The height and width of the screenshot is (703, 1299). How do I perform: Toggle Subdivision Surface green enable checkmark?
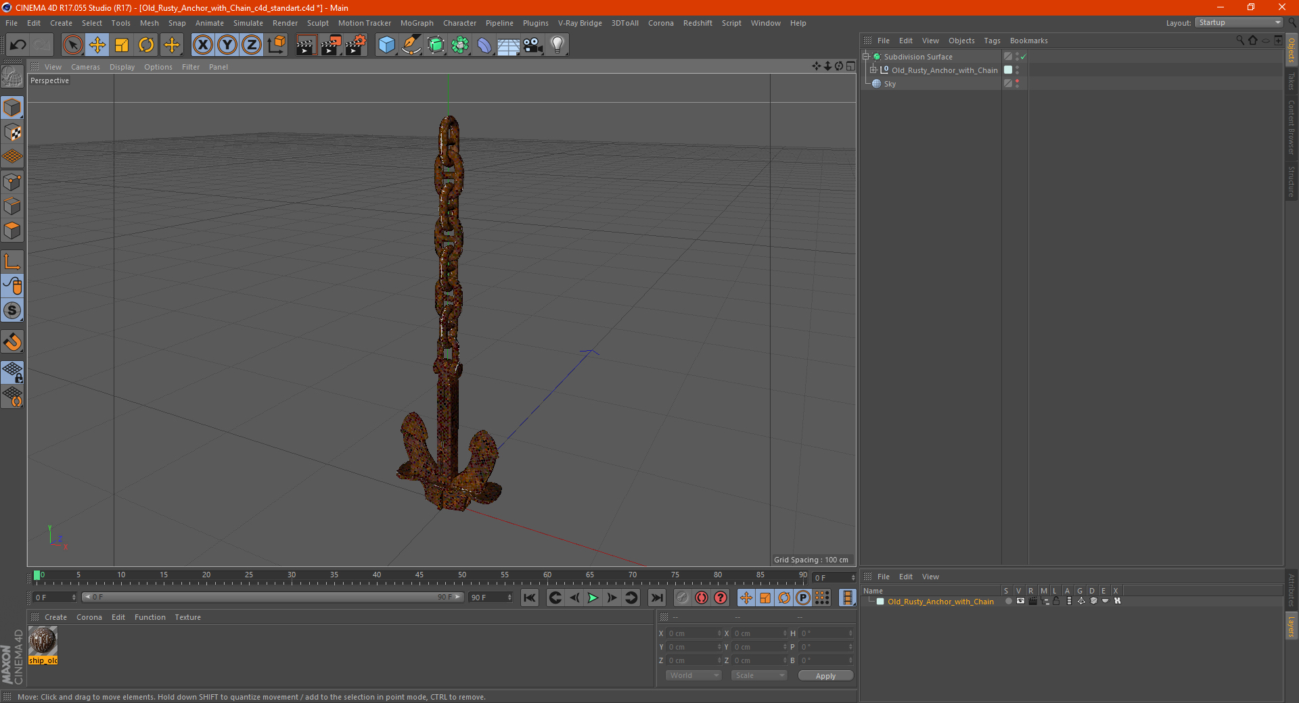click(1024, 57)
